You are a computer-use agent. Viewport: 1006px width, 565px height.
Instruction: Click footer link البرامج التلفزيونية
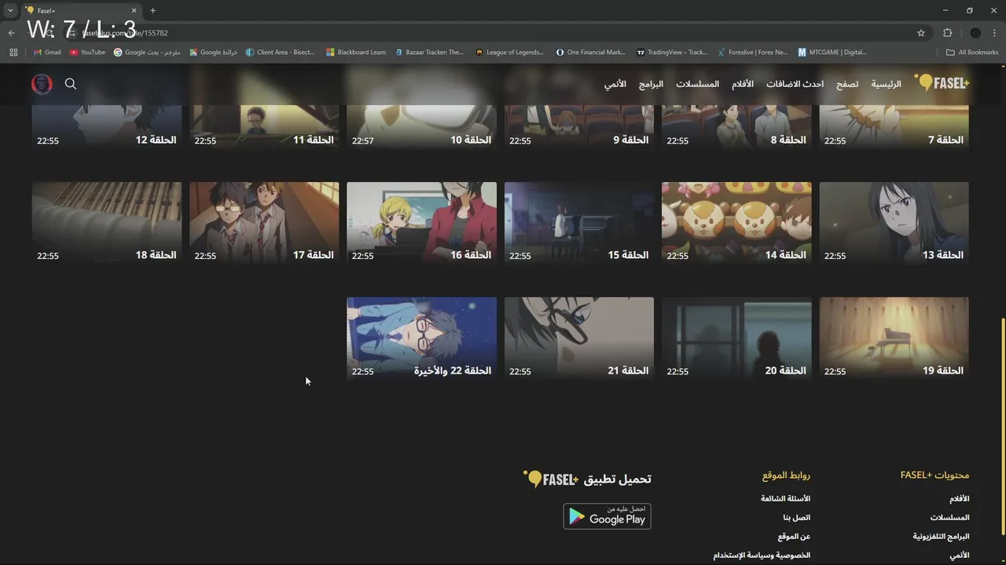[x=941, y=537]
